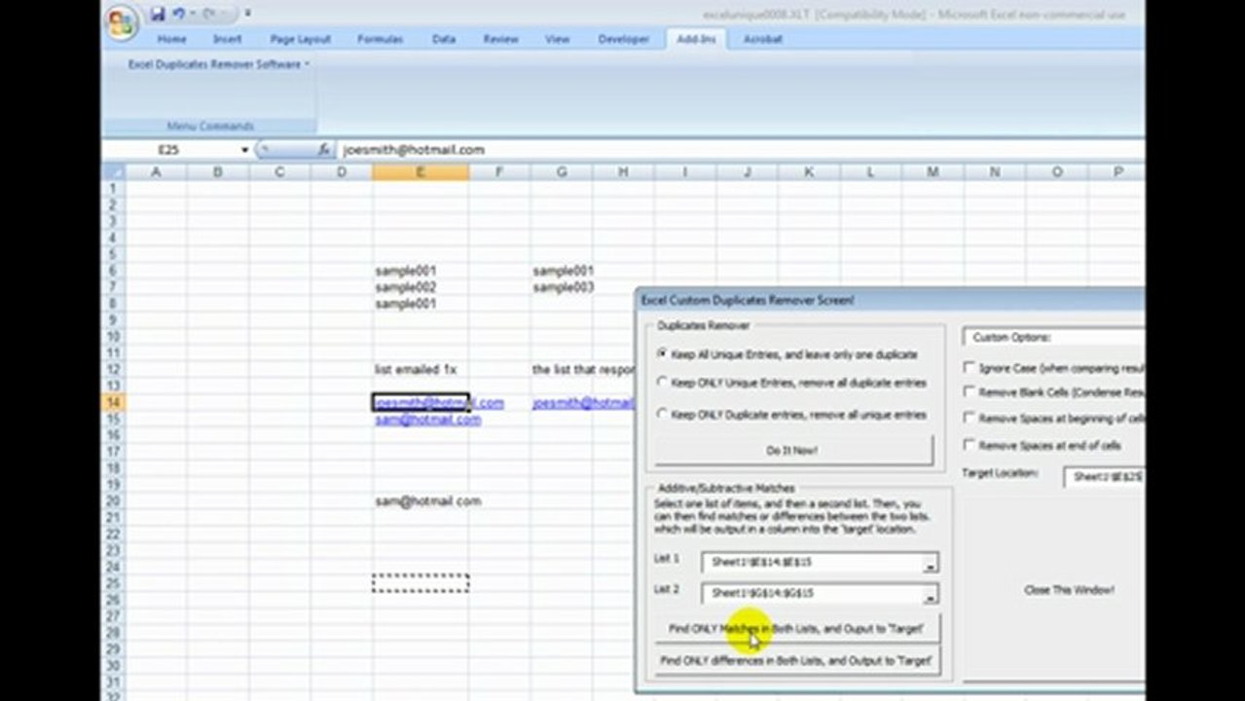Viewport: 1245px width, 701px height.
Task: Click the Target Location input field
Action: click(1104, 477)
